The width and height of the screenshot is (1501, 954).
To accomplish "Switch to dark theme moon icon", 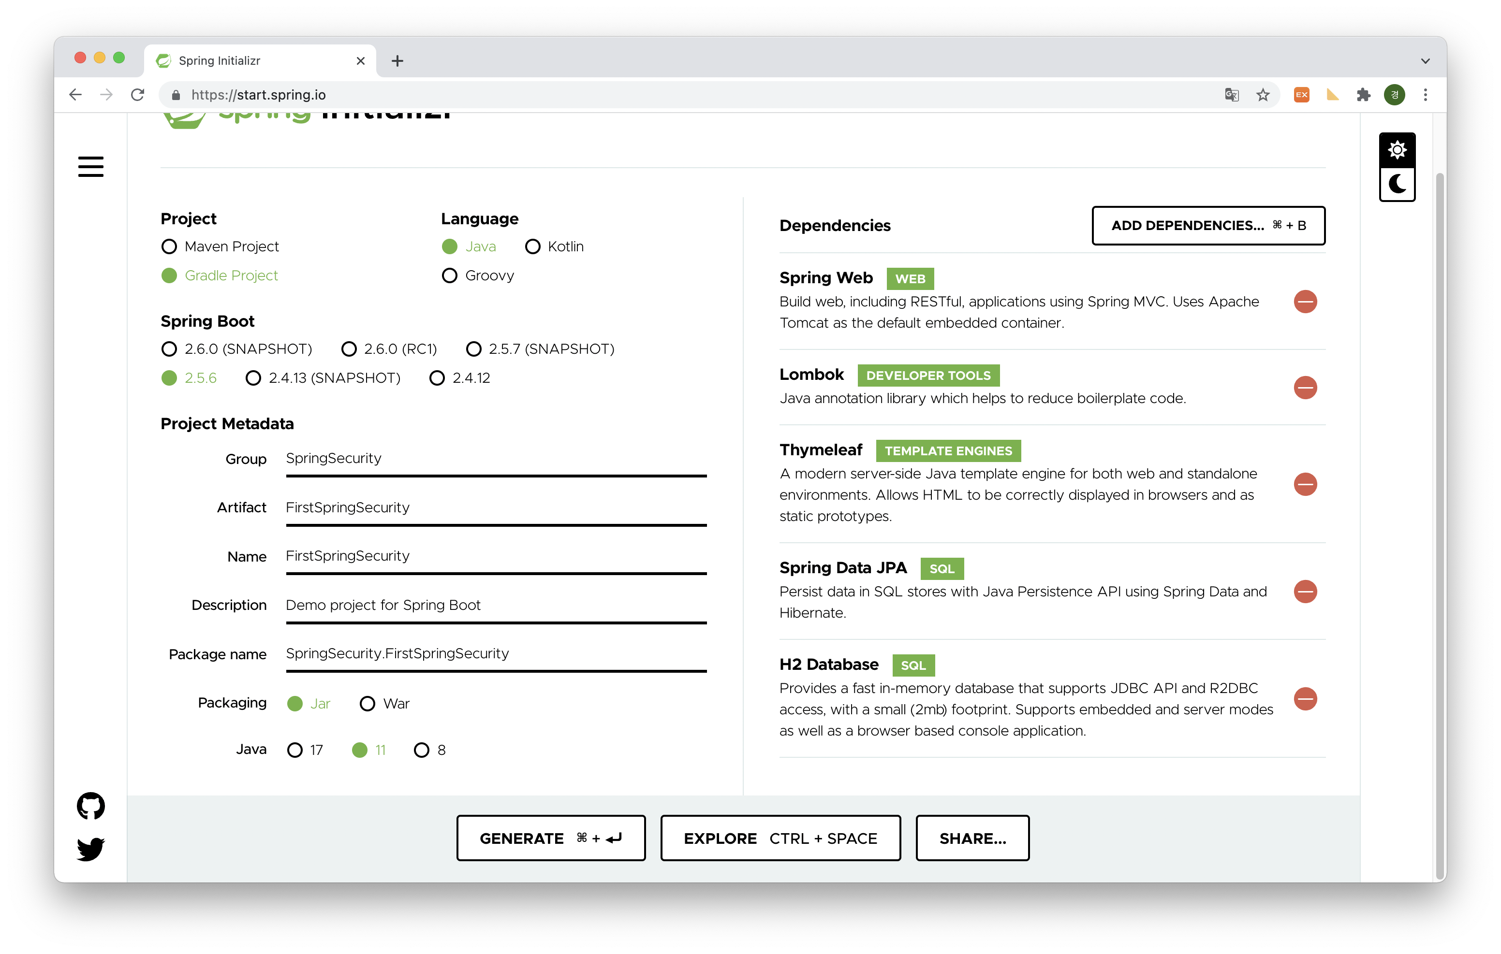I will pos(1397,185).
